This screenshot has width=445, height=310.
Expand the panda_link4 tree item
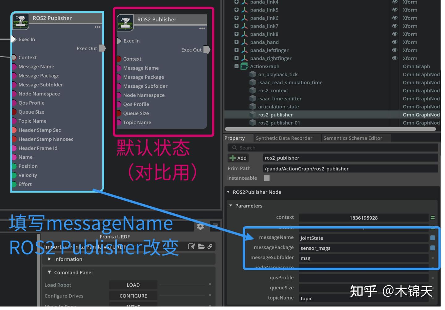pyautogui.click(x=236, y=2)
